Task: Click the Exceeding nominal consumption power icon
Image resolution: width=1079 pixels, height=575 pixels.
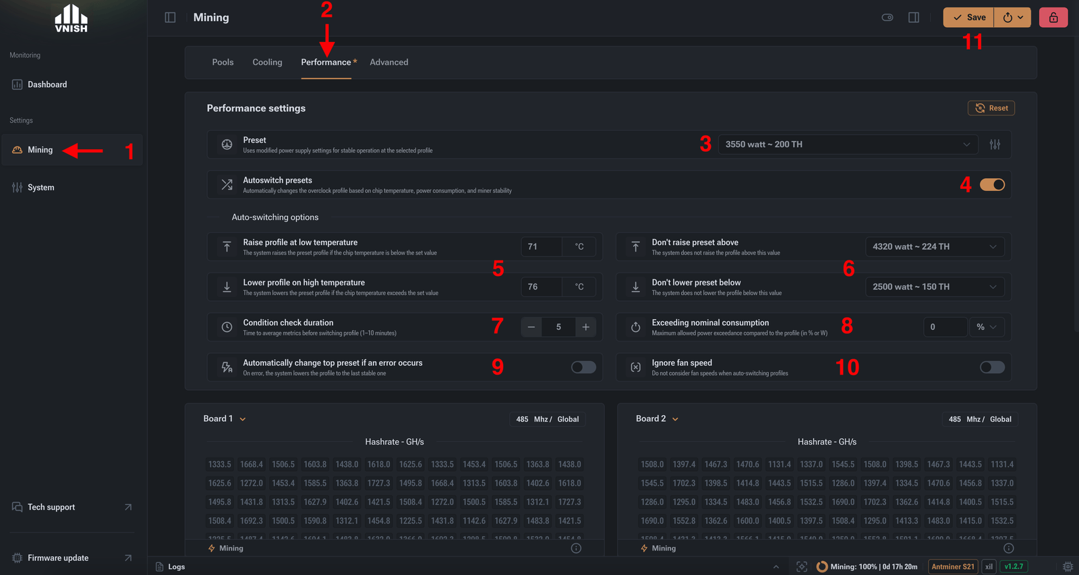Action: pos(636,327)
